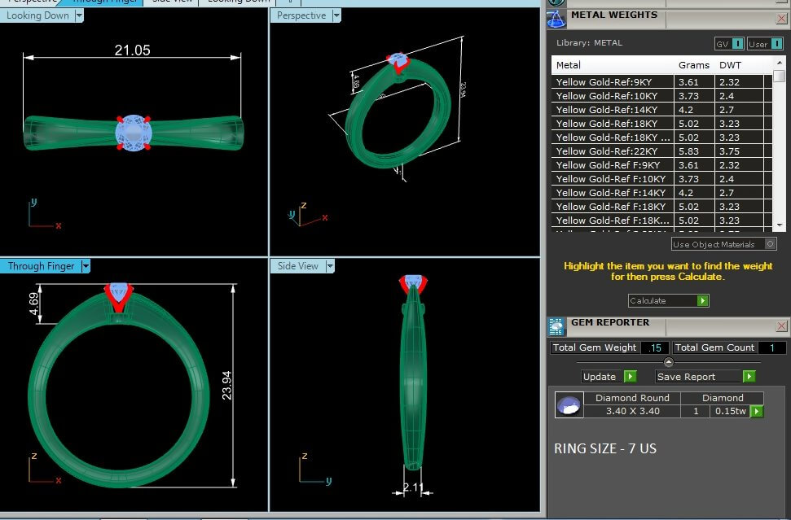Click the green arrow beside Calculate
Image resolution: width=791 pixels, height=520 pixels.
coord(702,301)
